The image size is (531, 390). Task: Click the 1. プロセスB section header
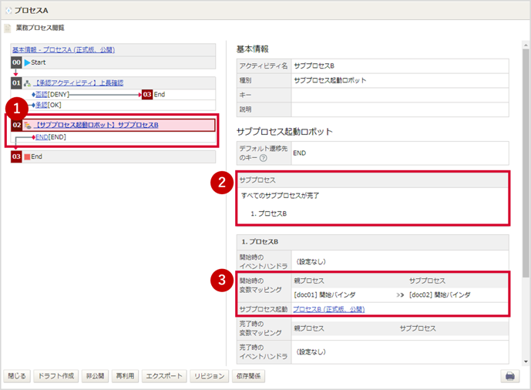click(372, 242)
